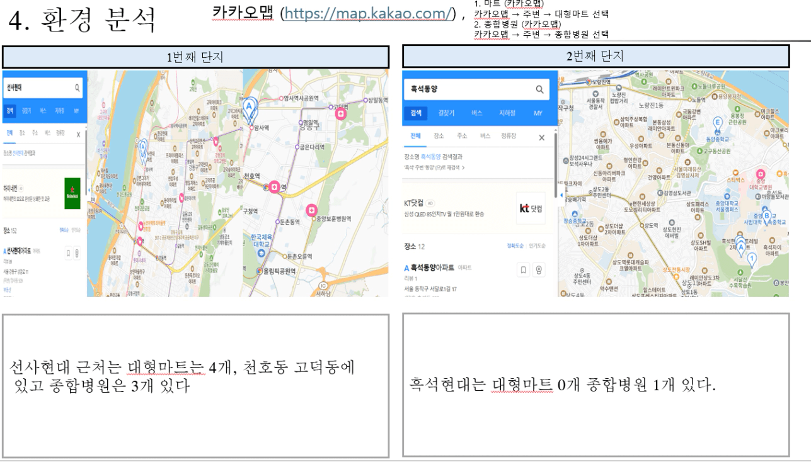Choose 전체 filter in 흑석동양 results
Viewport: 811px width, 462px height.
[415, 137]
